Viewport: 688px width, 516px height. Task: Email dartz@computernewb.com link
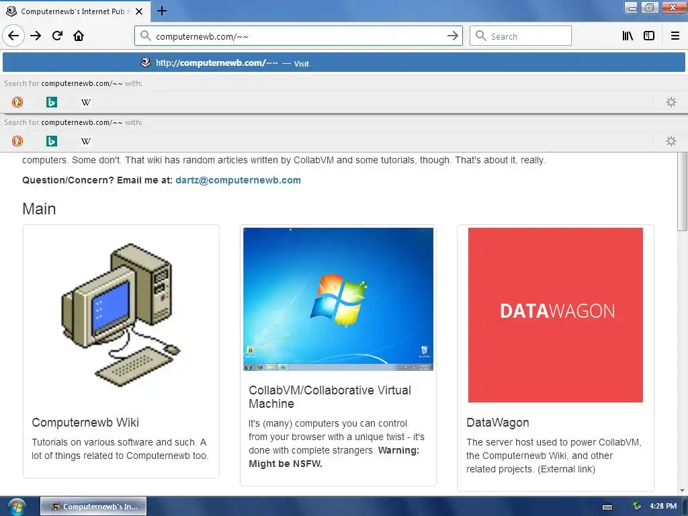(238, 180)
